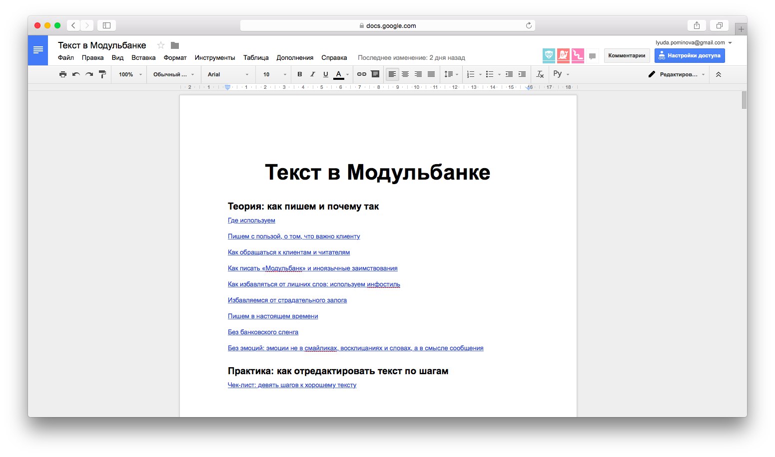Expand numbered list options arrow
Viewport: 775px width, 457px height.
click(480, 74)
